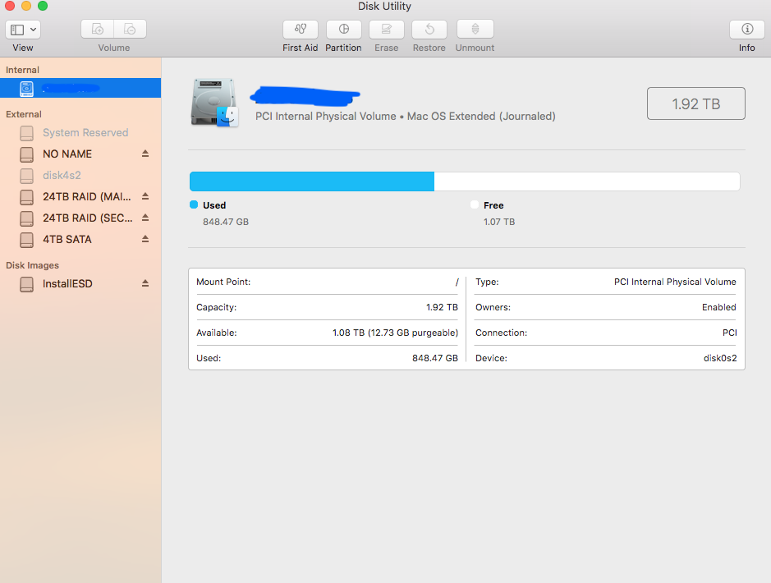The width and height of the screenshot is (771, 583).
Task: Click the remove volume icon
Action: [x=130, y=29]
